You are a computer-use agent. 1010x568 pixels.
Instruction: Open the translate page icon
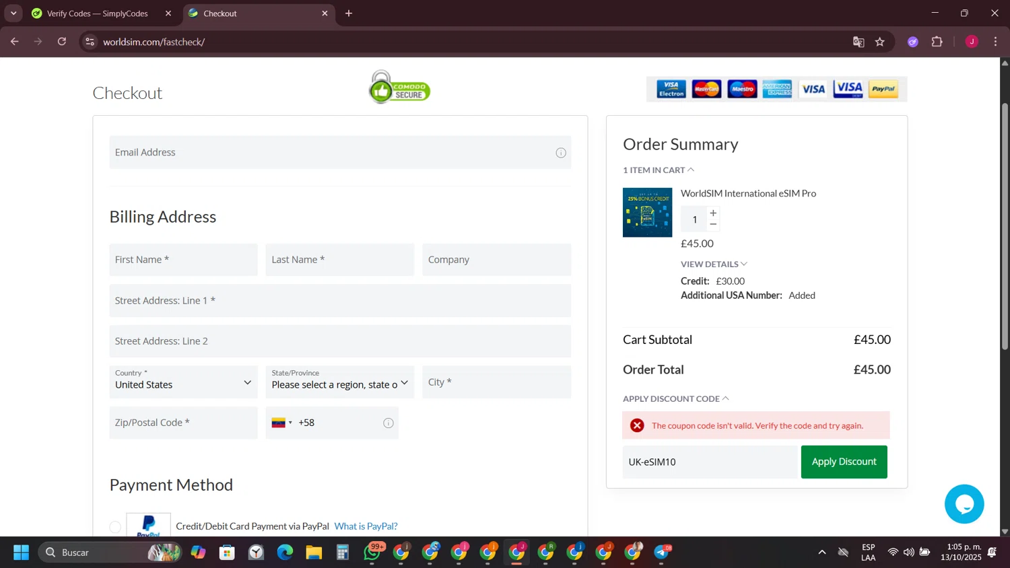(x=858, y=42)
